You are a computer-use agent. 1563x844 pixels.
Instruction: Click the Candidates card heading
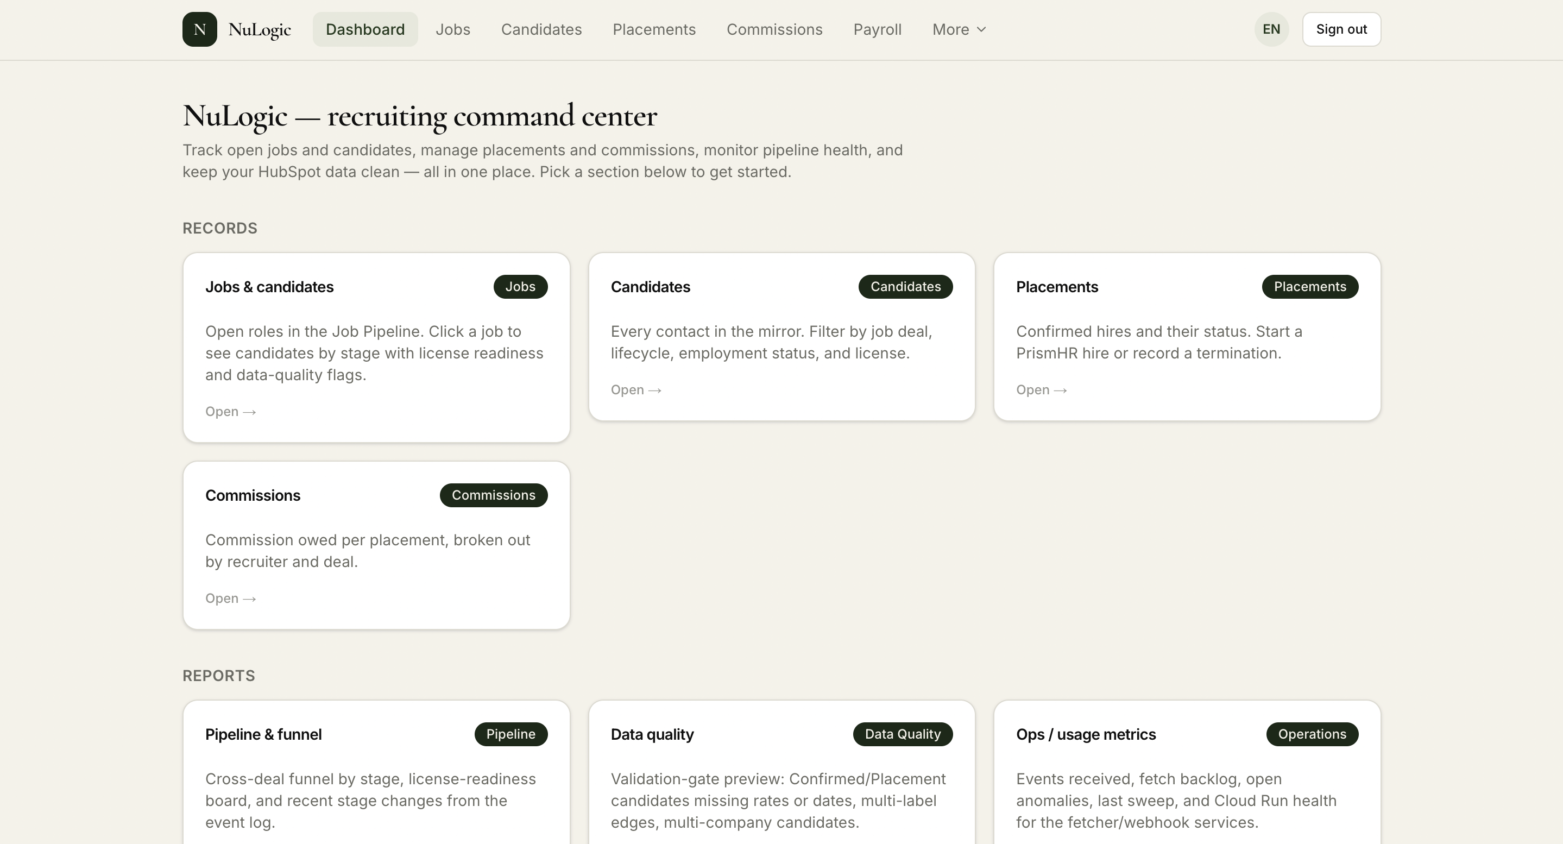(x=651, y=287)
